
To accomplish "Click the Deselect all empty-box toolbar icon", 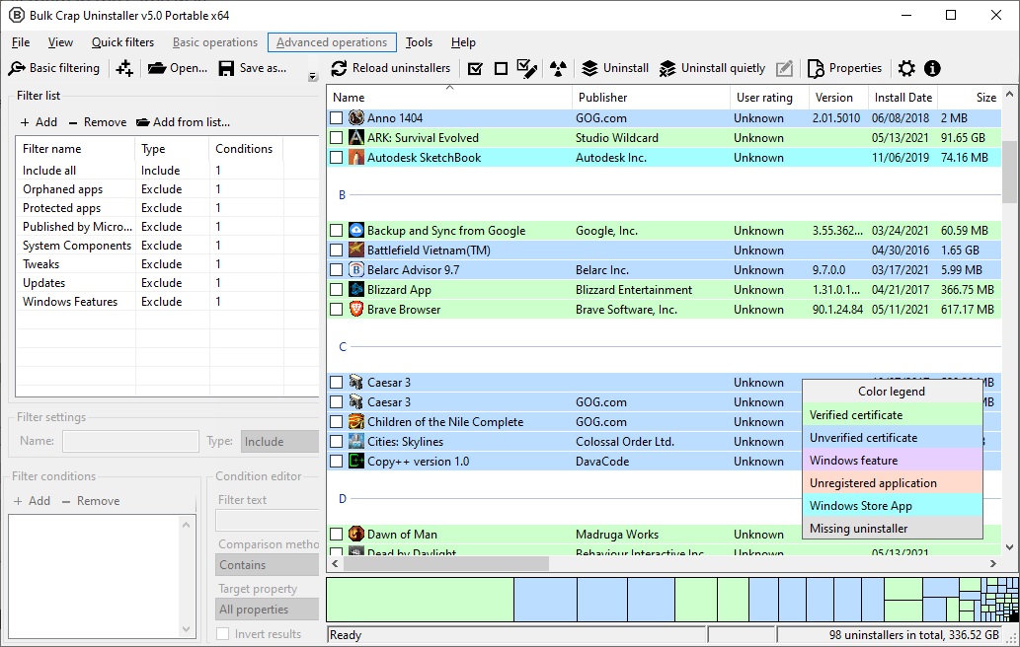I will coord(501,68).
